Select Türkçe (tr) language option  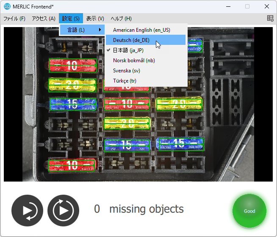[125, 81]
